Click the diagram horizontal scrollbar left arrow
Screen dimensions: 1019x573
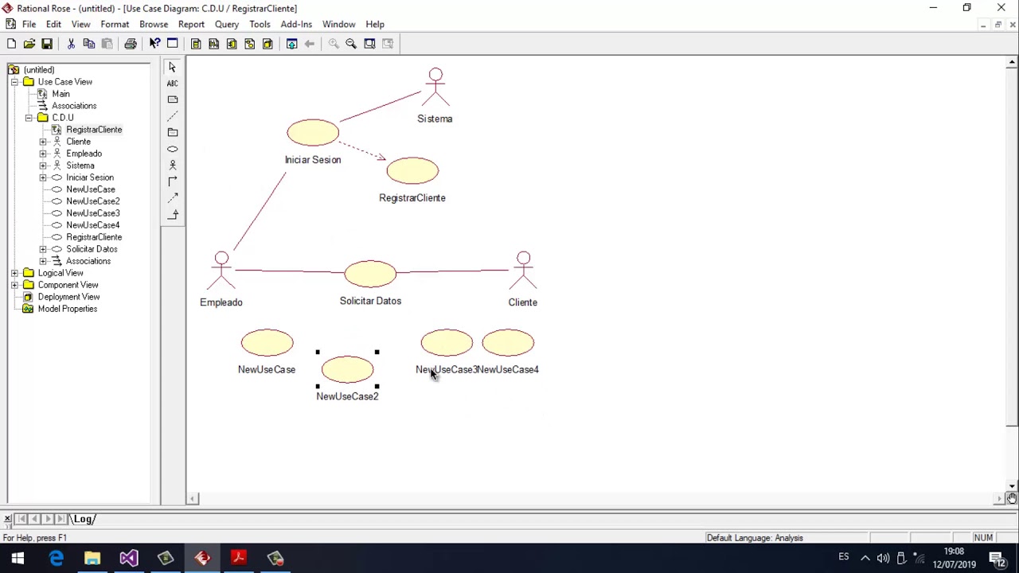tap(193, 499)
